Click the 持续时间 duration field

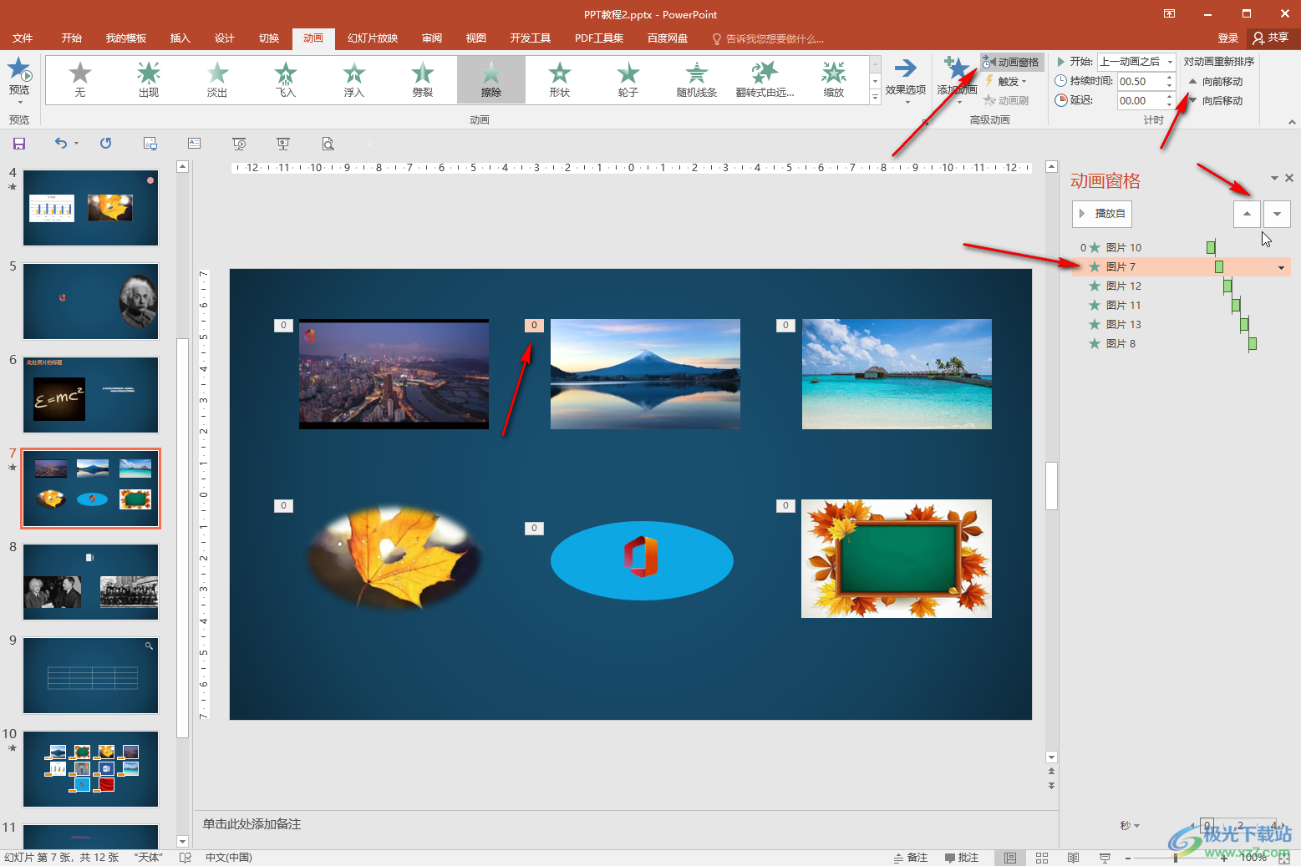pyautogui.click(x=1141, y=81)
